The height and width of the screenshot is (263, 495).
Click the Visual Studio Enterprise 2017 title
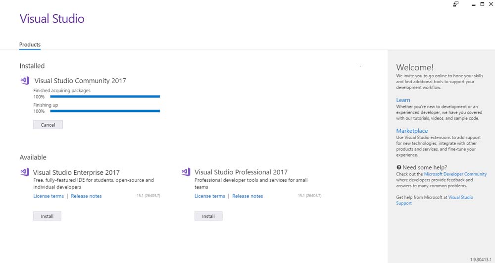coord(76,172)
